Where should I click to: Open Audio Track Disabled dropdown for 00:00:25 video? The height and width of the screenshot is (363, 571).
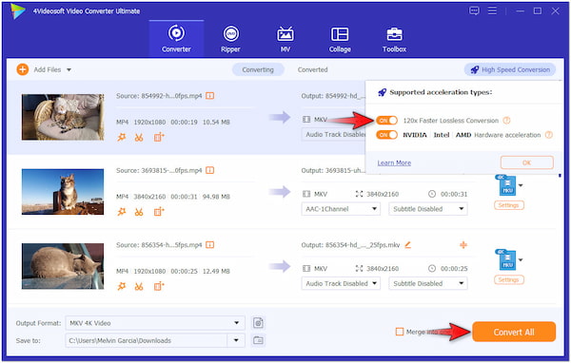click(341, 283)
